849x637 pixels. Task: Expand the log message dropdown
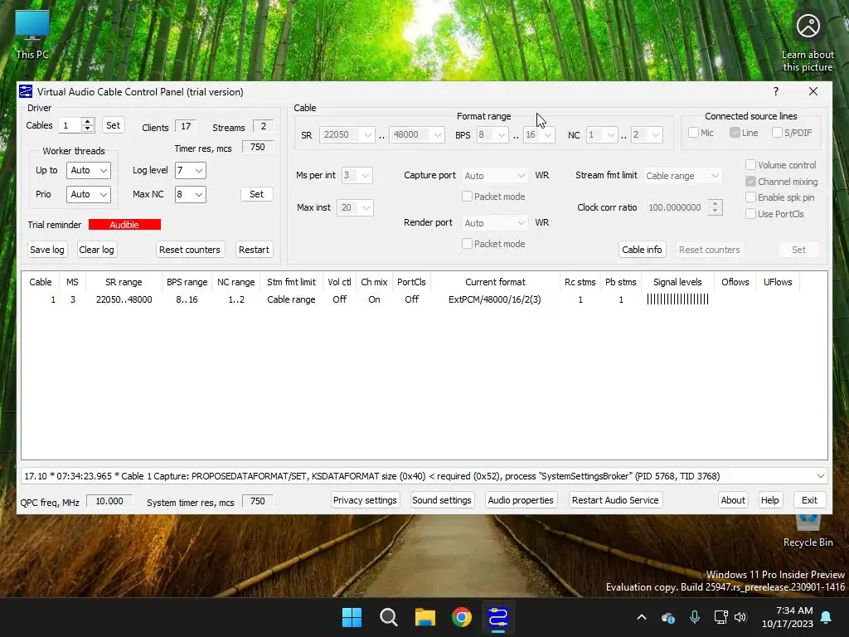click(820, 476)
